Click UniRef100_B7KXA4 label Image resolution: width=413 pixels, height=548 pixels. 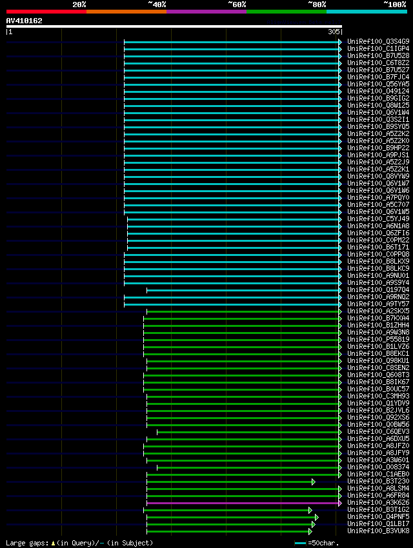[378, 318]
